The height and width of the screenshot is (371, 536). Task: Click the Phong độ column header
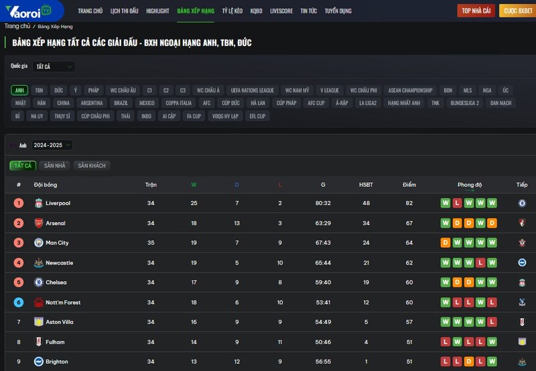470,185
